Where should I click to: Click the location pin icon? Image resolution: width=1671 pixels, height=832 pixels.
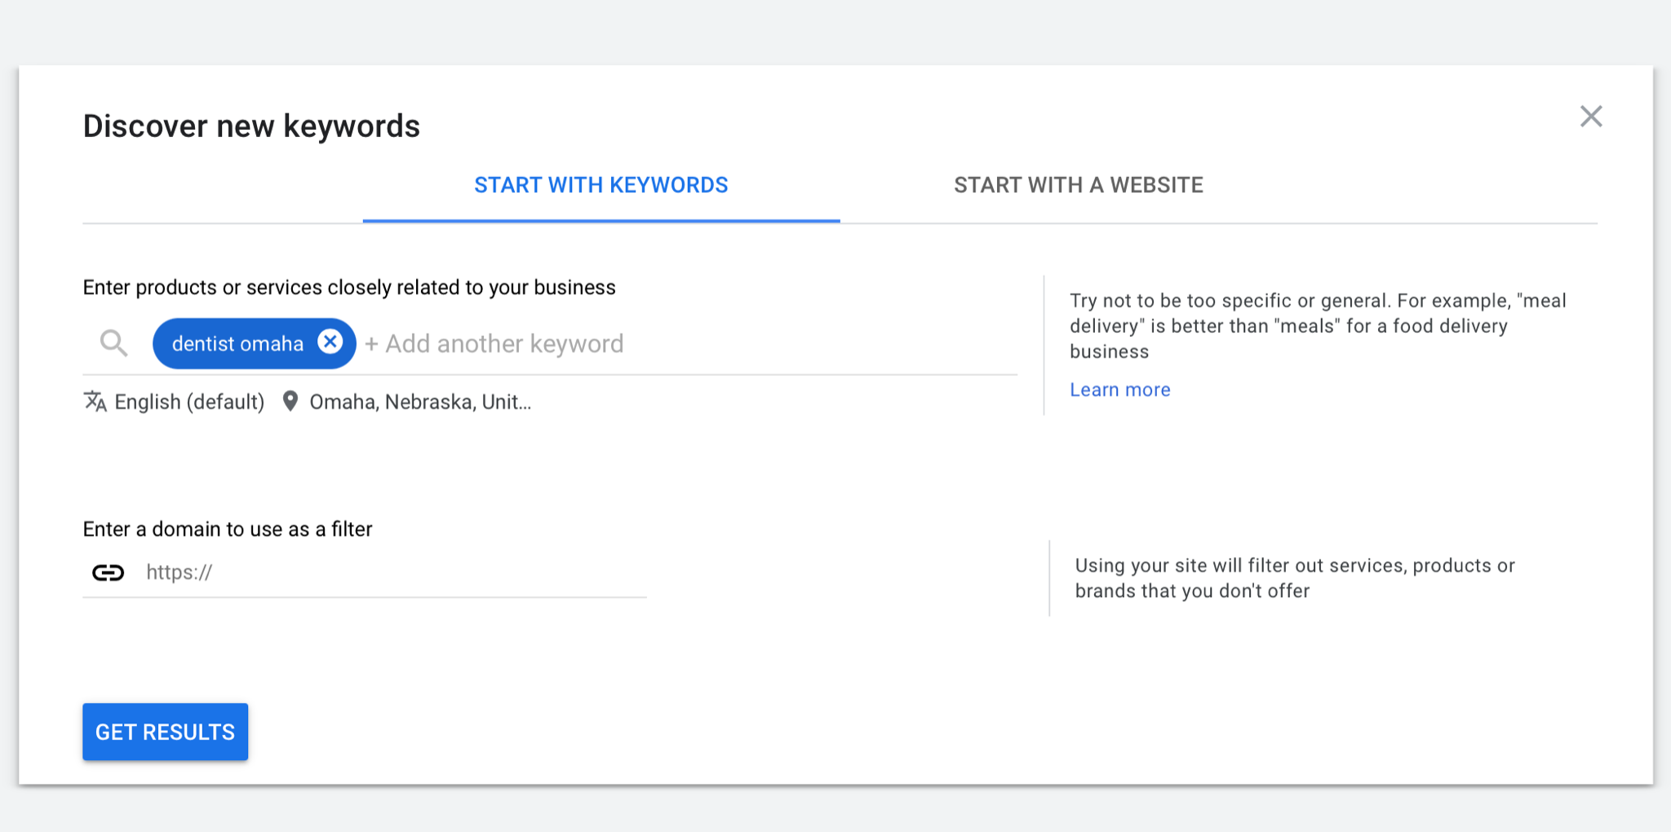(x=290, y=401)
